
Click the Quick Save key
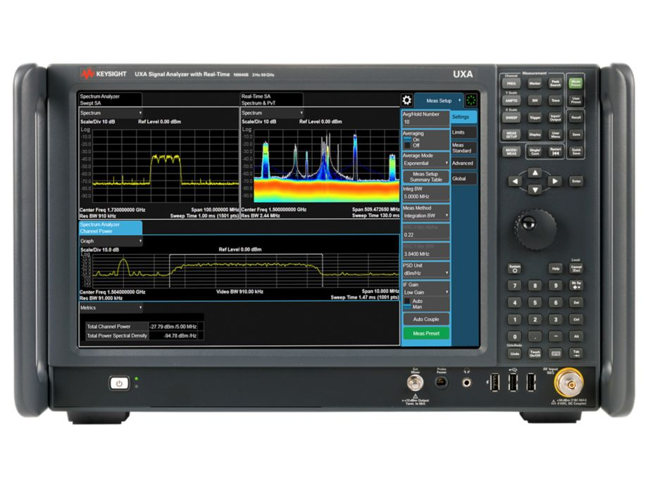(575, 151)
